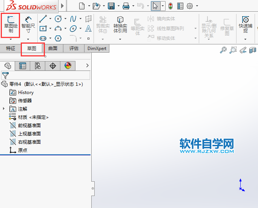Open Rectangle tool dropdown arrow
Viewport: 258px width, 208px height.
[x=50, y=29]
